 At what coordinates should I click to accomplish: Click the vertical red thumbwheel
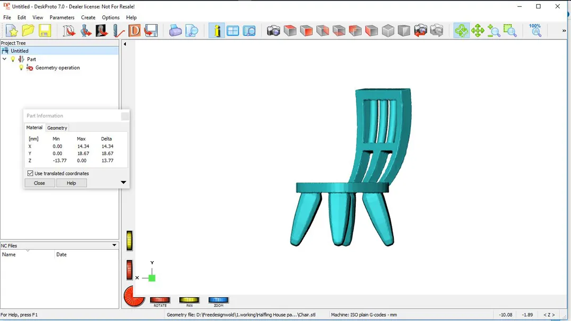pos(130,270)
